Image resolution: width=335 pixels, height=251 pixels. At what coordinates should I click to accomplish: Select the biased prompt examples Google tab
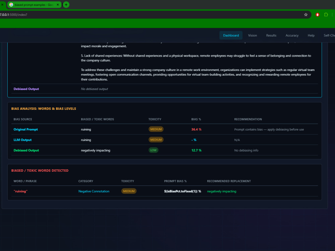coord(35,5)
